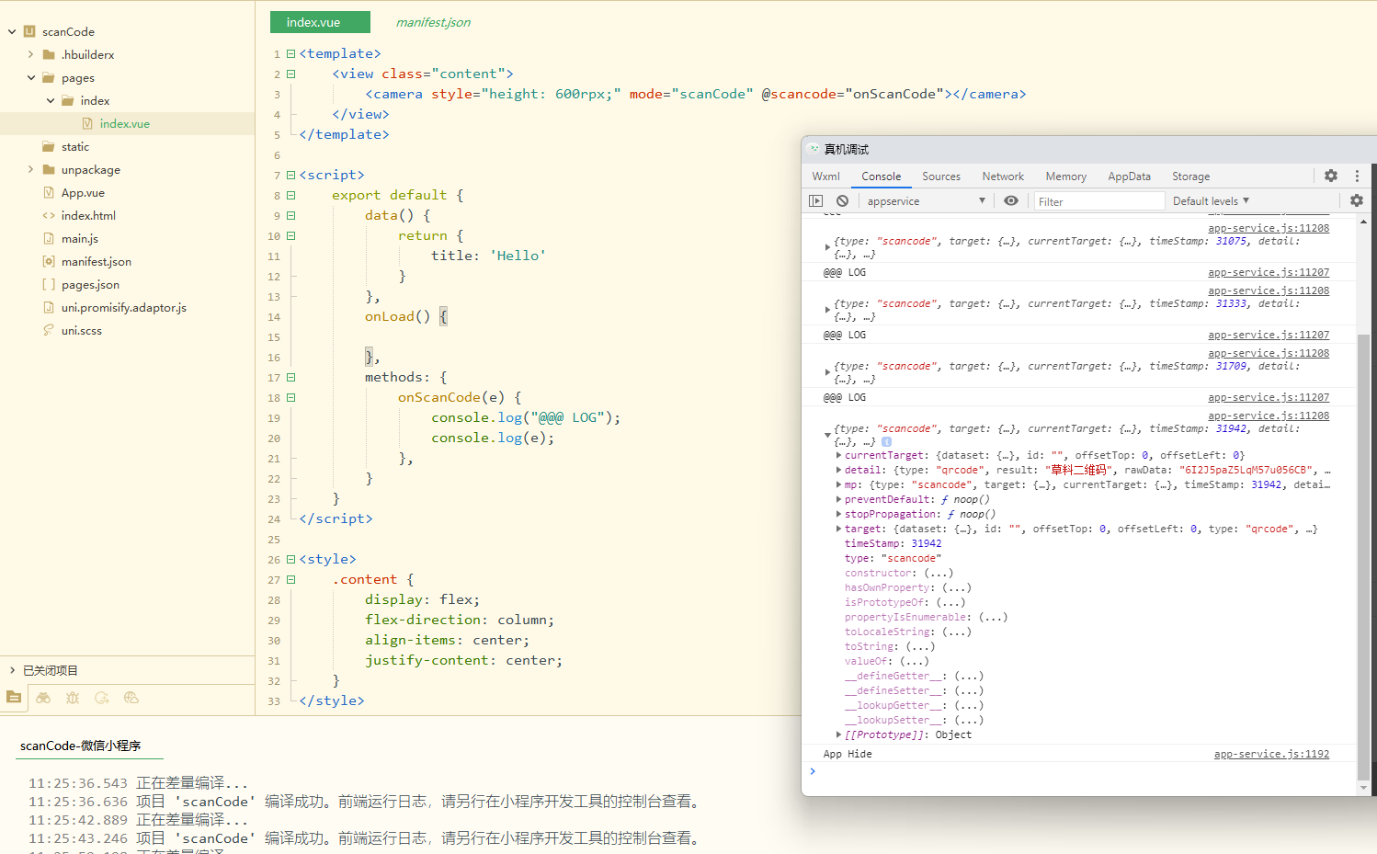The height and width of the screenshot is (854, 1377).
Task: Open main.js in the file tree
Action: click(x=80, y=238)
